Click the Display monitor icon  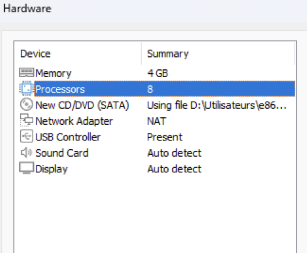click(x=26, y=169)
